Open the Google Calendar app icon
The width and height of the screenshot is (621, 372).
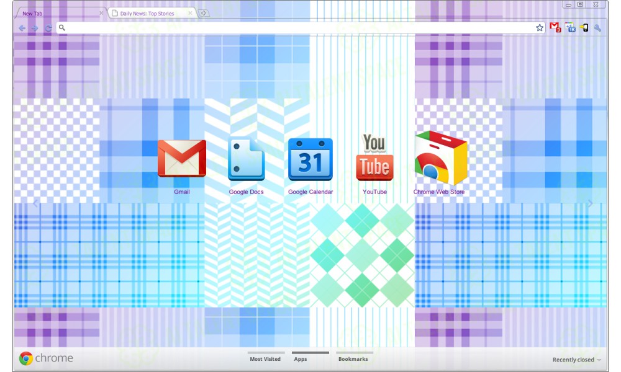click(310, 159)
